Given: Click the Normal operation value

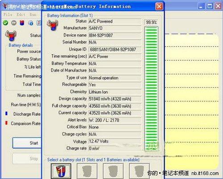Looking at the screenshot, I should tap(115, 78).
